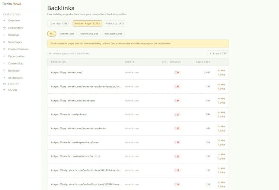Navigate to New Pages

coord(15,42)
